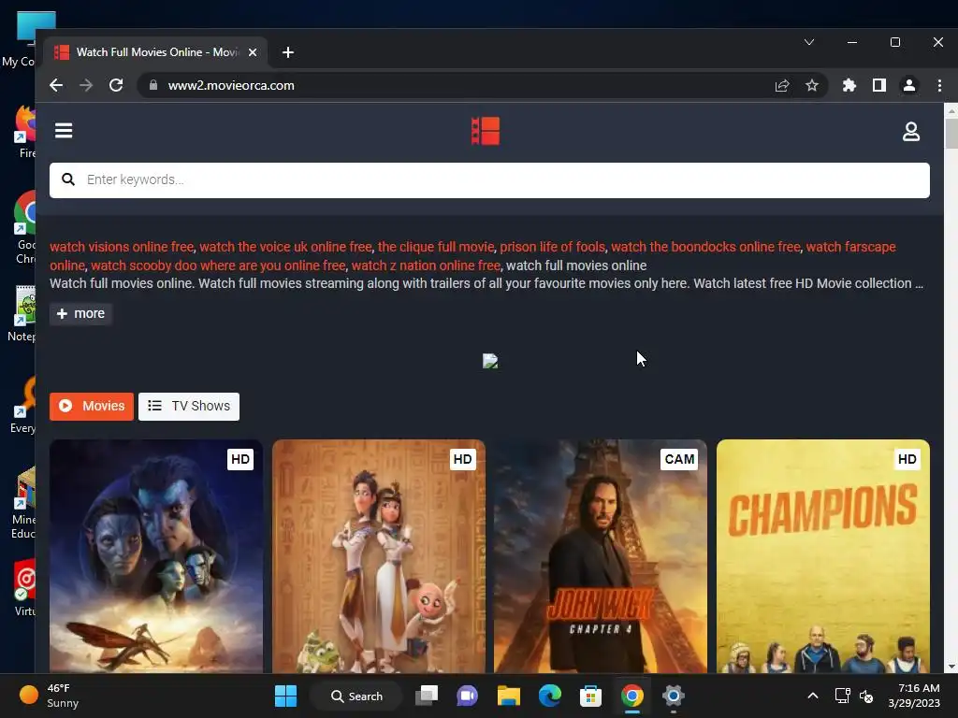
Task: Open 'watch scooby doo where are you' link
Action: coord(218,266)
